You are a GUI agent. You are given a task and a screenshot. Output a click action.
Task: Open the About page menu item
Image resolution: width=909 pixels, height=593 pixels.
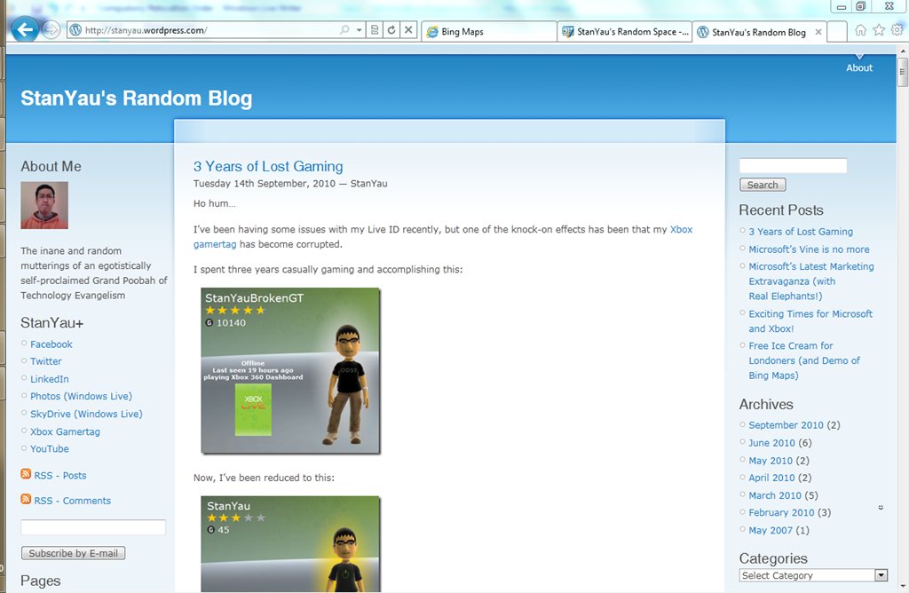(x=858, y=67)
